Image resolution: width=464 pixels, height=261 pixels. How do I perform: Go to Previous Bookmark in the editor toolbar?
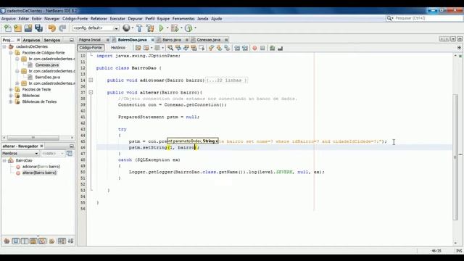[x=211, y=48]
